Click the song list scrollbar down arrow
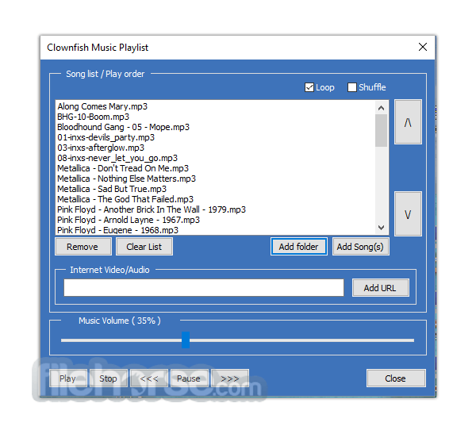Screen dimensions: 476x434 click(x=382, y=227)
